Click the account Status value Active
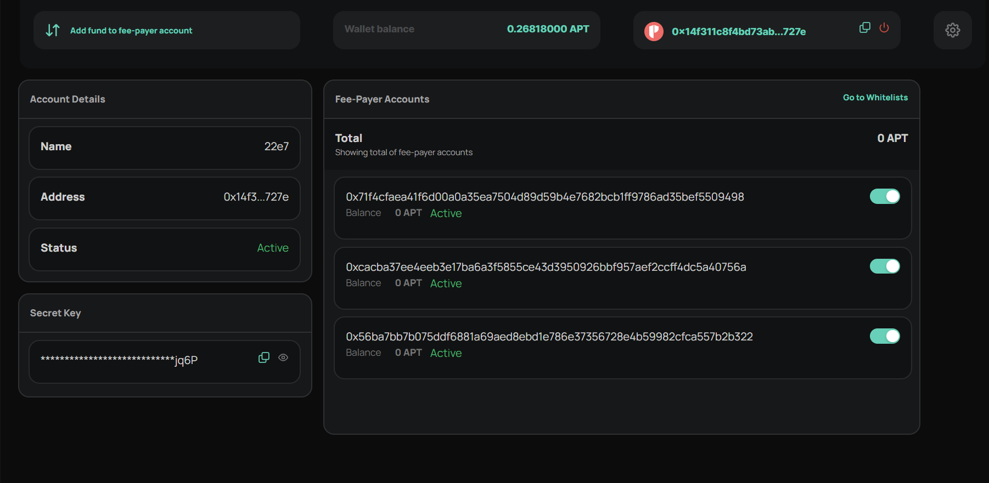 click(x=273, y=248)
